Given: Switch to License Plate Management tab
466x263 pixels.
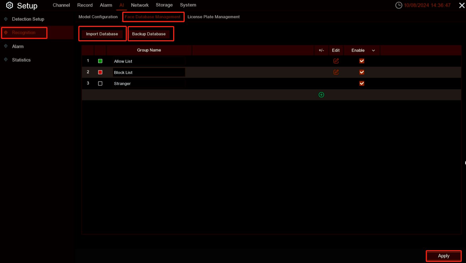Looking at the screenshot, I should tap(214, 17).
